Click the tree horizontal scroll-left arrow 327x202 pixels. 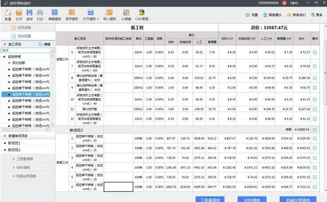tap(3, 129)
